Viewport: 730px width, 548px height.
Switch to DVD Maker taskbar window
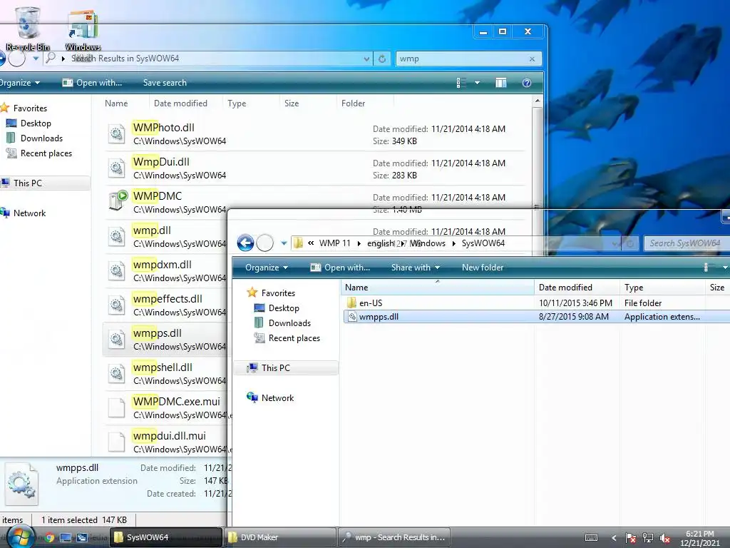[280, 537]
